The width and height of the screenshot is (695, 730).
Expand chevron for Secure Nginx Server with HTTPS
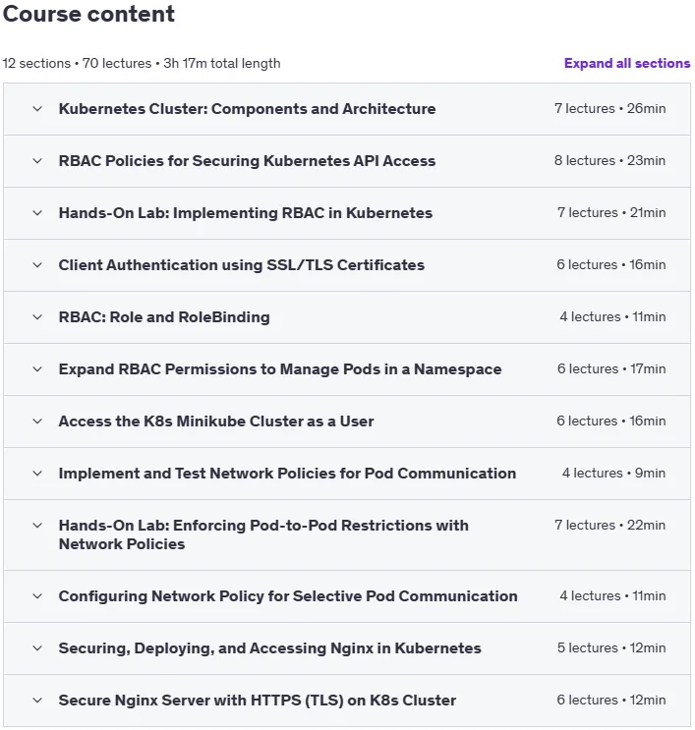(x=37, y=702)
